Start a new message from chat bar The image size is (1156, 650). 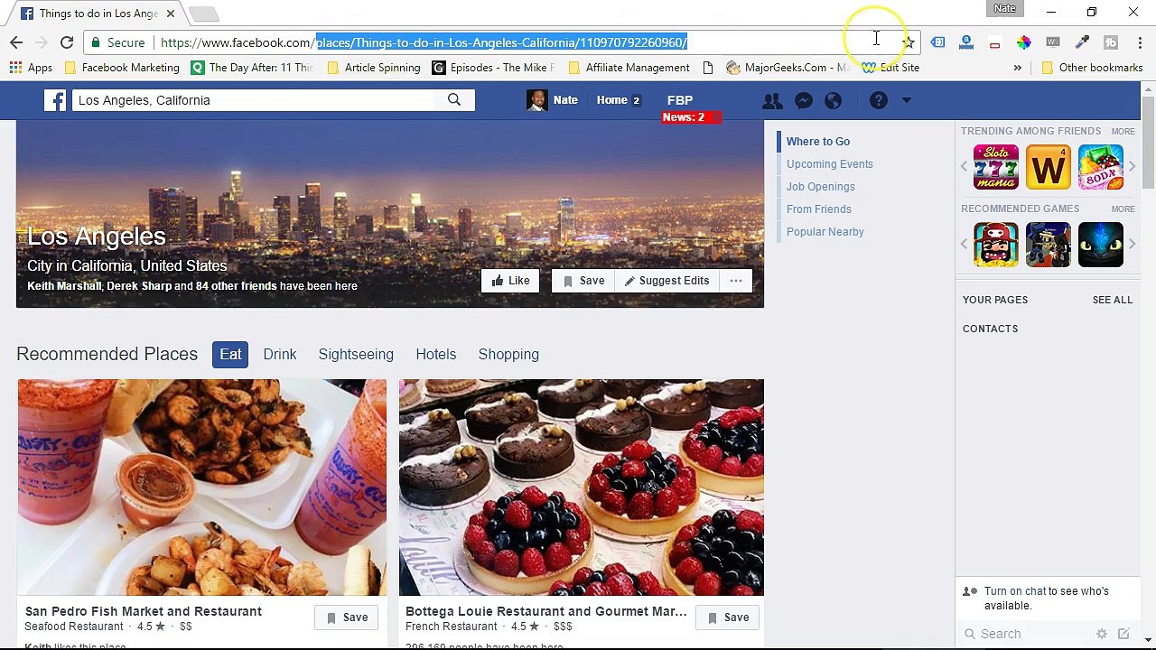pyautogui.click(x=1123, y=635)
